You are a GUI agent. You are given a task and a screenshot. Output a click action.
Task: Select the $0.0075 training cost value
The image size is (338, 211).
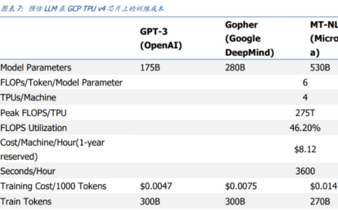pyautogui.click(x=241, y=186)
